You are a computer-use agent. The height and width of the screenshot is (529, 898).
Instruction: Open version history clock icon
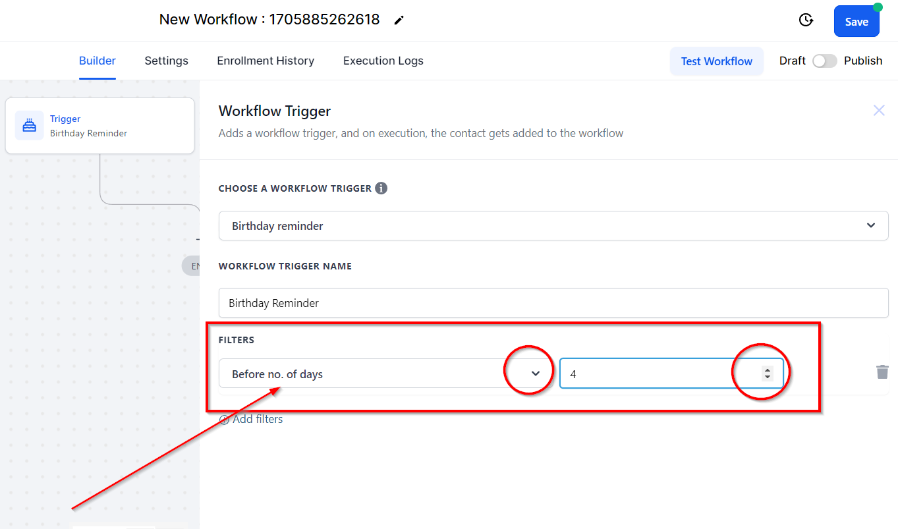click(x=806, y=20)
